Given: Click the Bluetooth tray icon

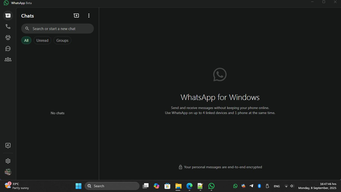Looking at the screenshot, I should tap(259, 186).
